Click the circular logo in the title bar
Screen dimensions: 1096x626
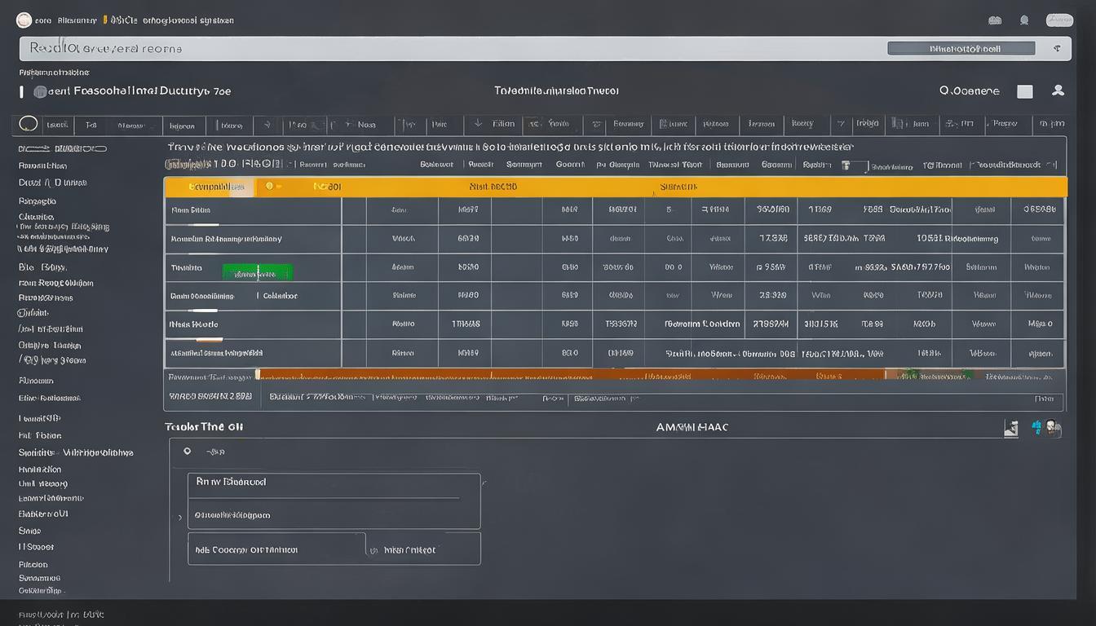point(24,20)
